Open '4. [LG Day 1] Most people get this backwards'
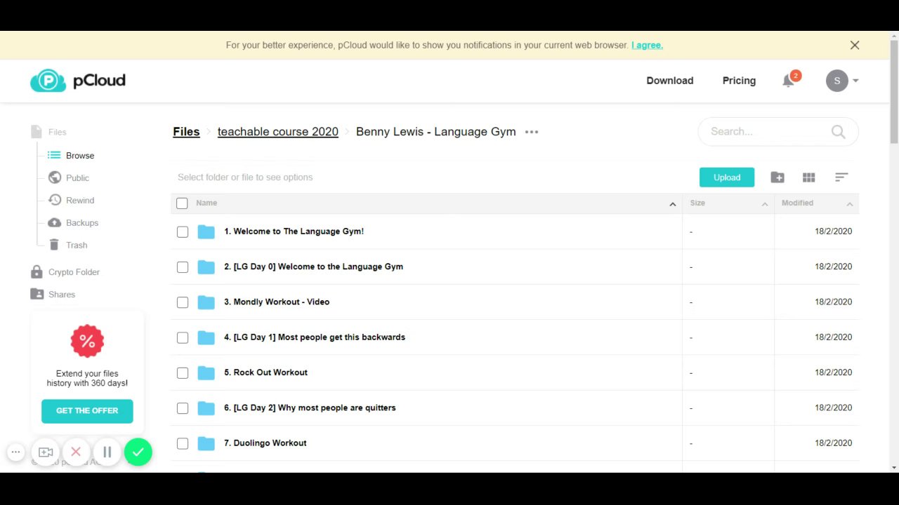The width and height of the screenshot is (899, 505). coord(315,337)
